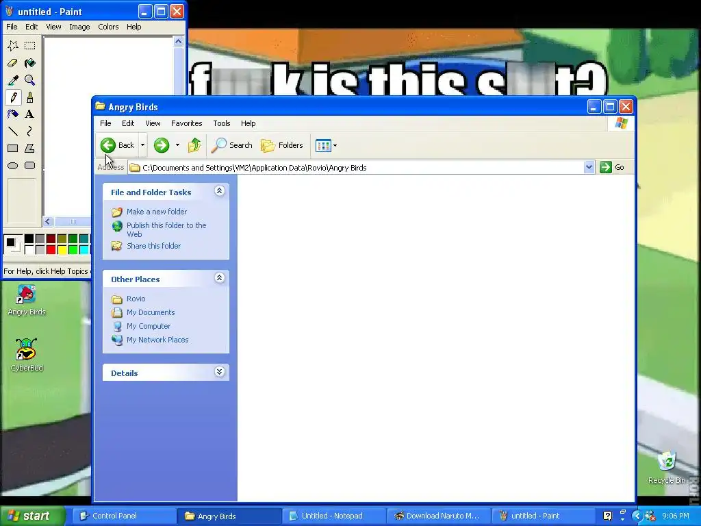Open My Documents under Other Places
The image size is (701, 526).
click(x=150, y=312)
